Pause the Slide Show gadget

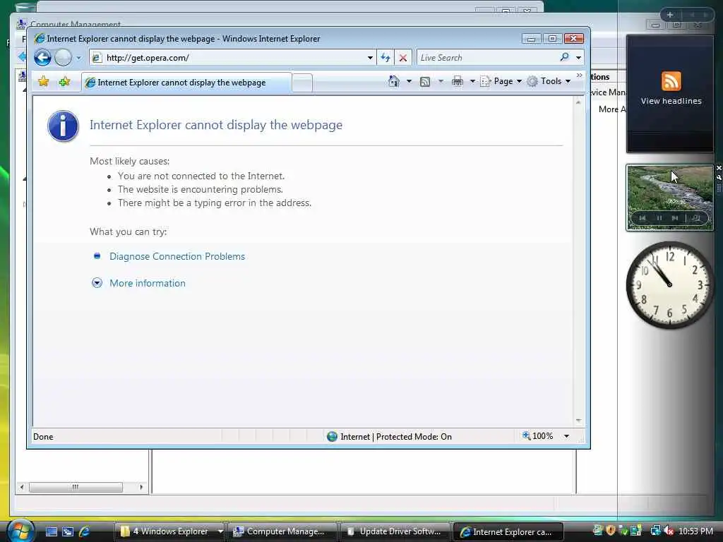pos(659,218)
